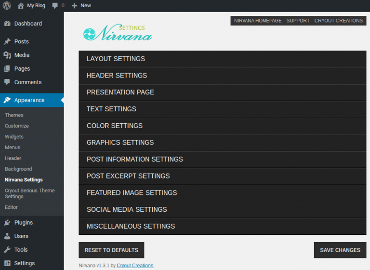Click the My Blog home icon

pos(21,6)
